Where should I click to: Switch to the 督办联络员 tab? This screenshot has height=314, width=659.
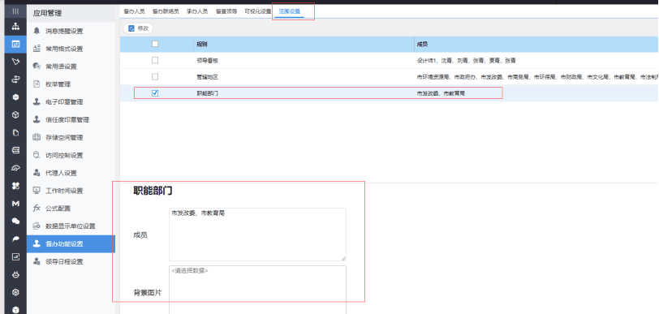click(x=166, y=11)
